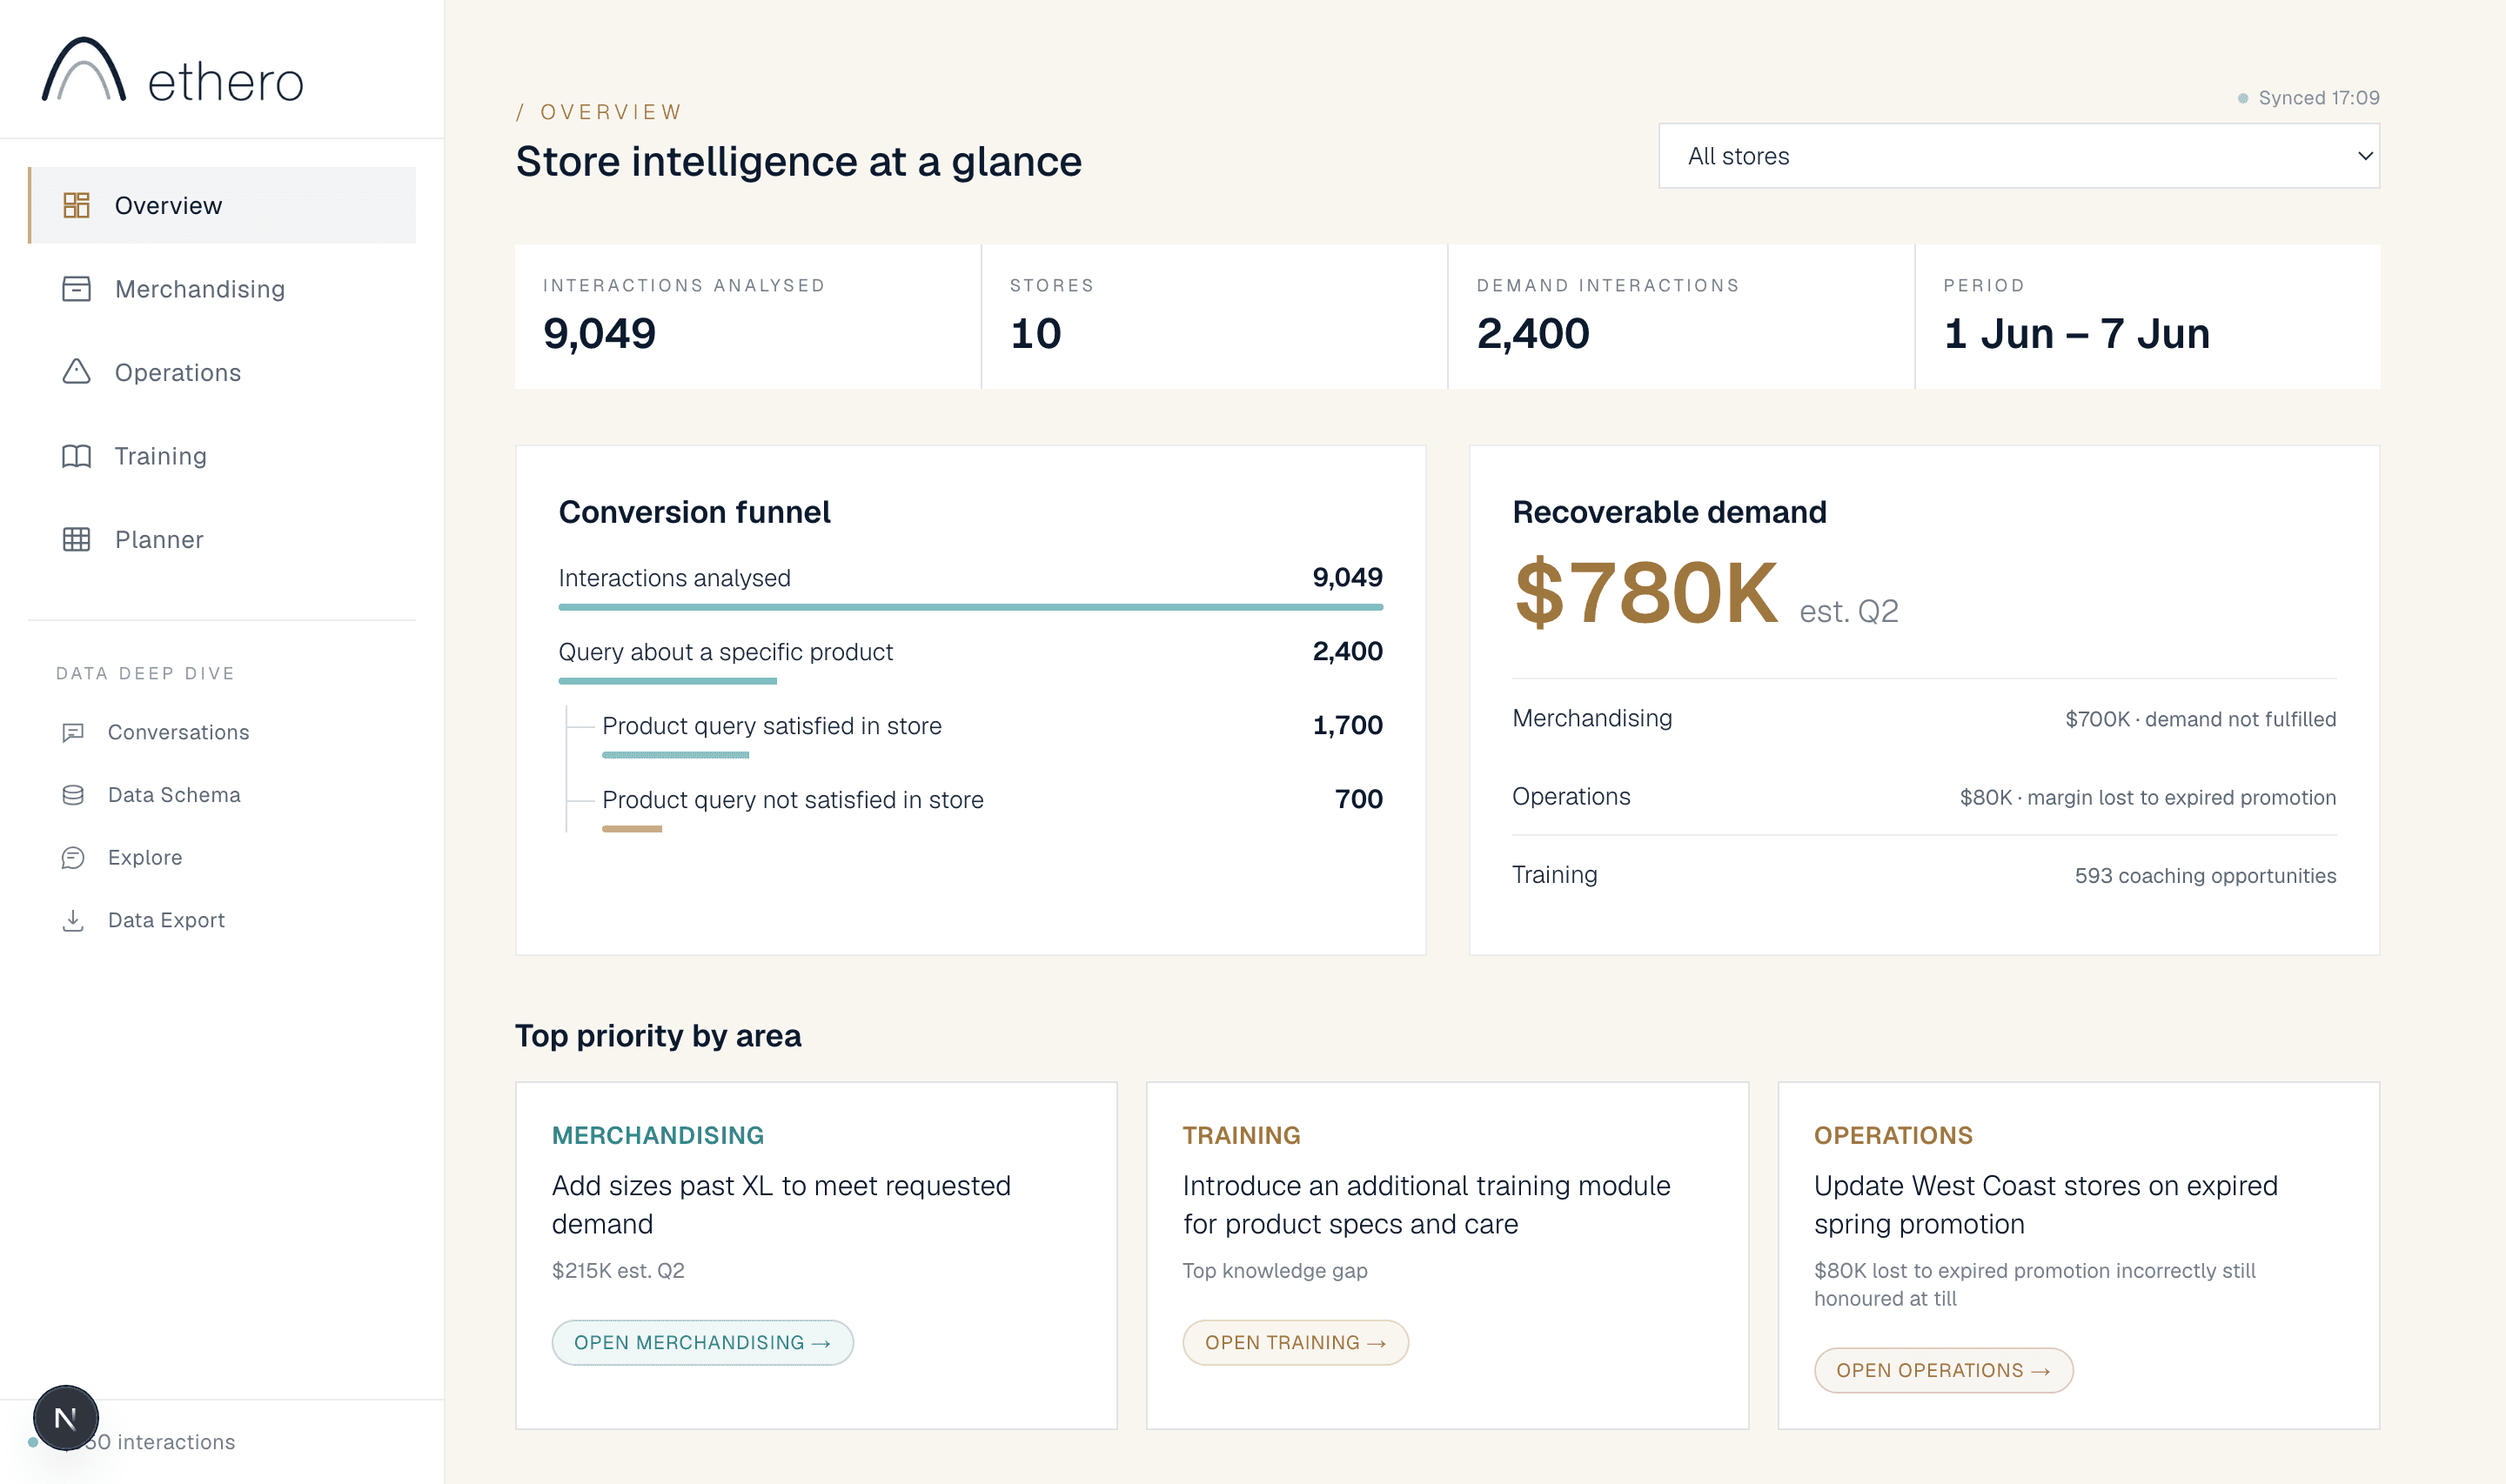Click the Training book icon
Image resolution: width=2506 pixels, height=1484 pixels.
pyautogui.click(x=77, y=456)
